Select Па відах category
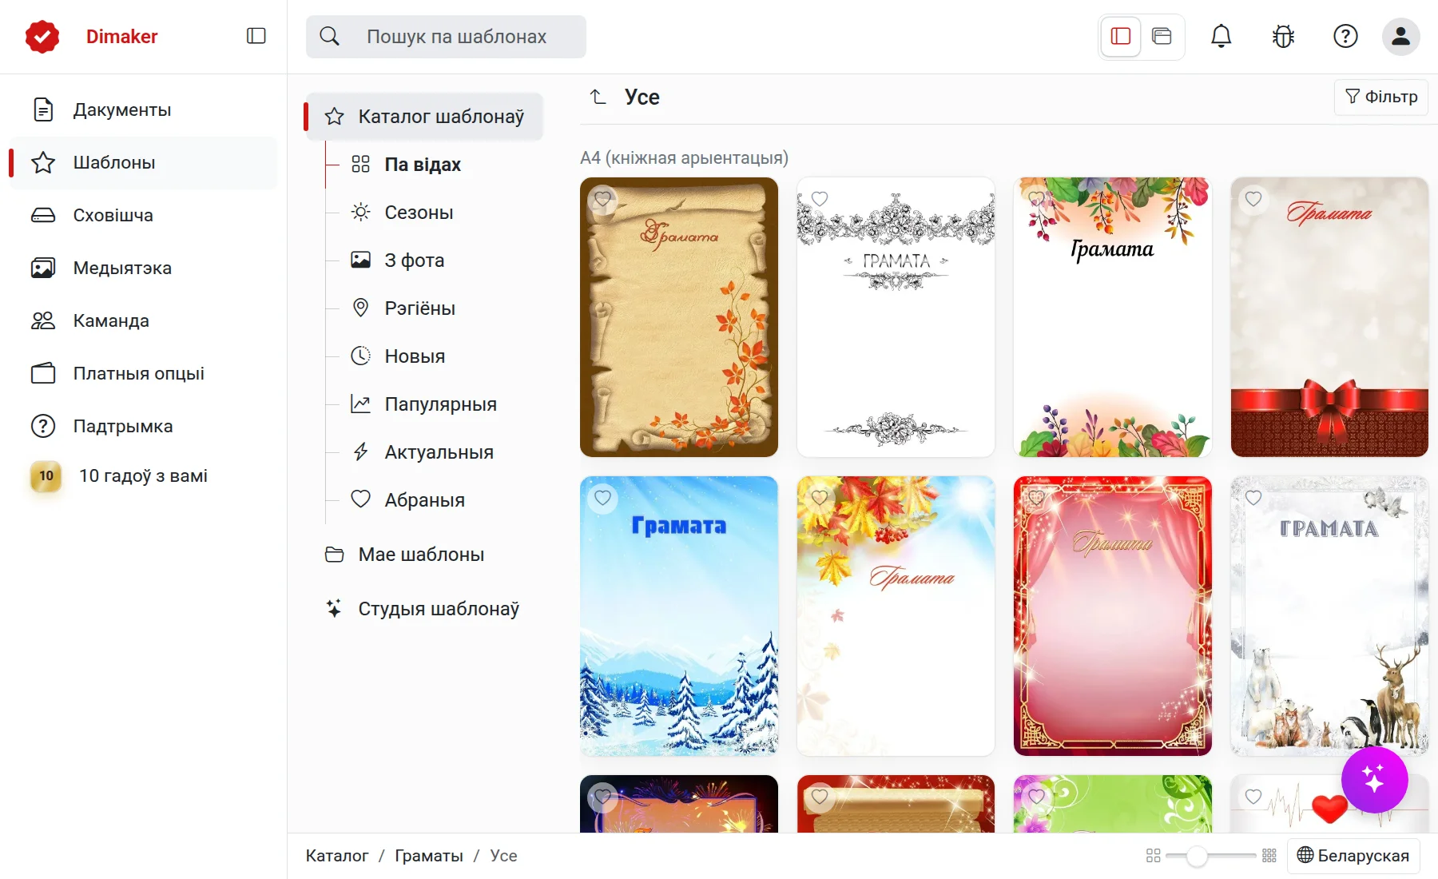1438x879 pixels. click(x=423, y=165)
